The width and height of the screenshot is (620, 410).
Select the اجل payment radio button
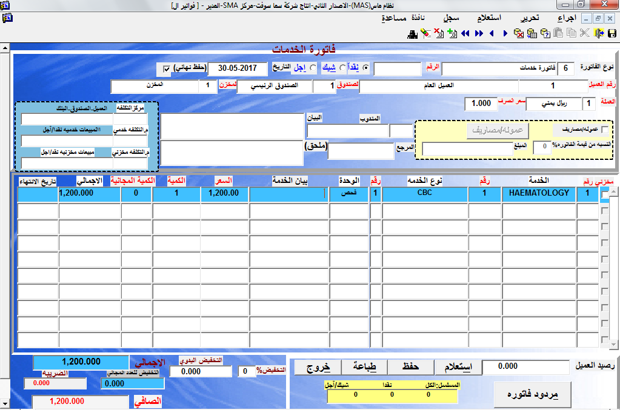[313, 68]
